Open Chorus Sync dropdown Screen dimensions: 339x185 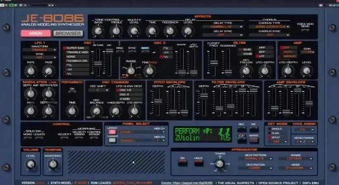[x=270, y=35]
